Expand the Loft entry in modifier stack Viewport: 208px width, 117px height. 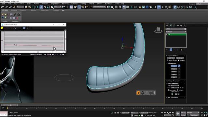coord(167,34)
